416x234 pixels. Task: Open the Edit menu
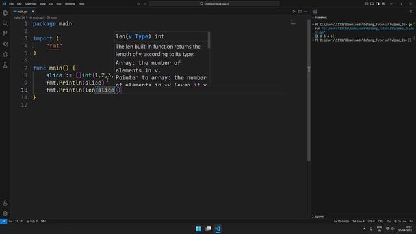19,4
